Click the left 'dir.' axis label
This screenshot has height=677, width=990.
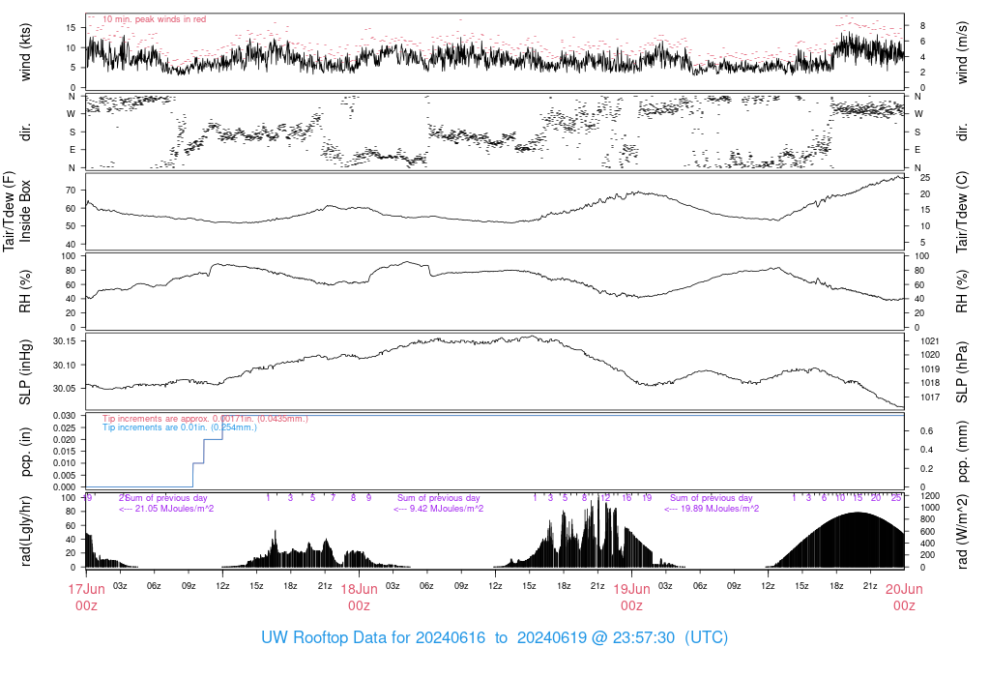(25, 132)
